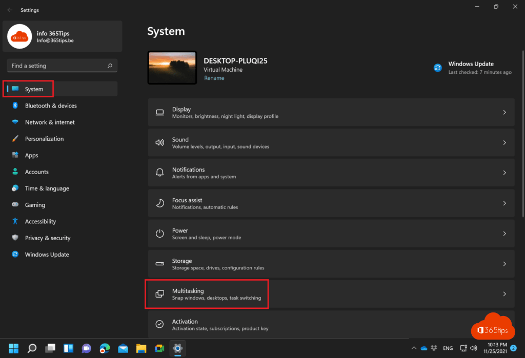Viewport: 525px width, 358px height.
Task: Select Gaming in the sidebar
Action: 62,205
